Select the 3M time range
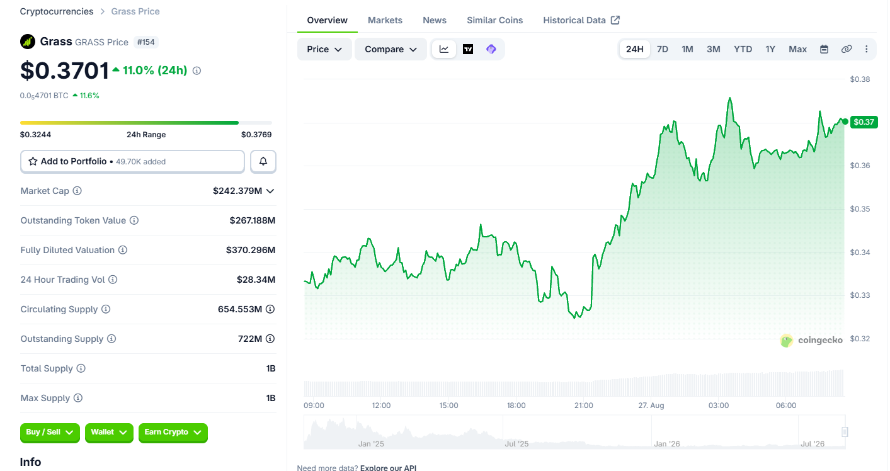890x471 pixels. 713,49
